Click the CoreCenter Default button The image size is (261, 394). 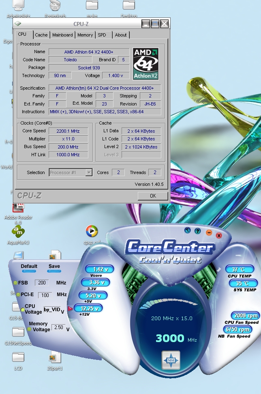[29, 268]
